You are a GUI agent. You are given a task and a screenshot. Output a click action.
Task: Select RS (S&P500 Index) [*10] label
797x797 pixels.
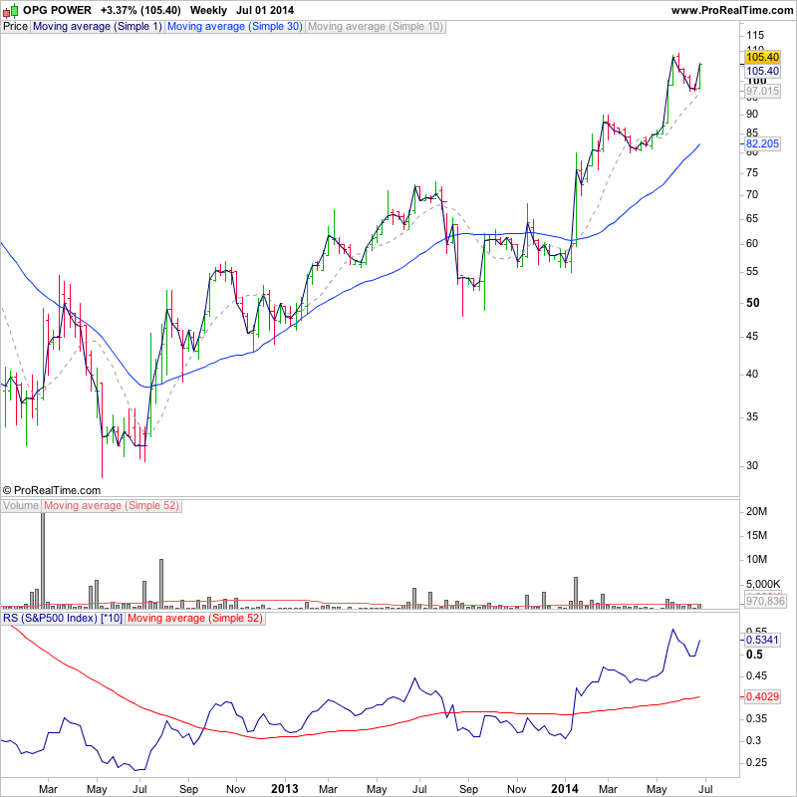coord(63,619)
